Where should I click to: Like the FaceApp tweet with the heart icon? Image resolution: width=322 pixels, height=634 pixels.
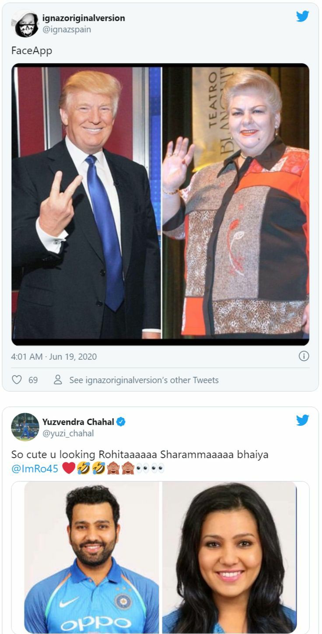pyautogui.click(x=17, y=380)
